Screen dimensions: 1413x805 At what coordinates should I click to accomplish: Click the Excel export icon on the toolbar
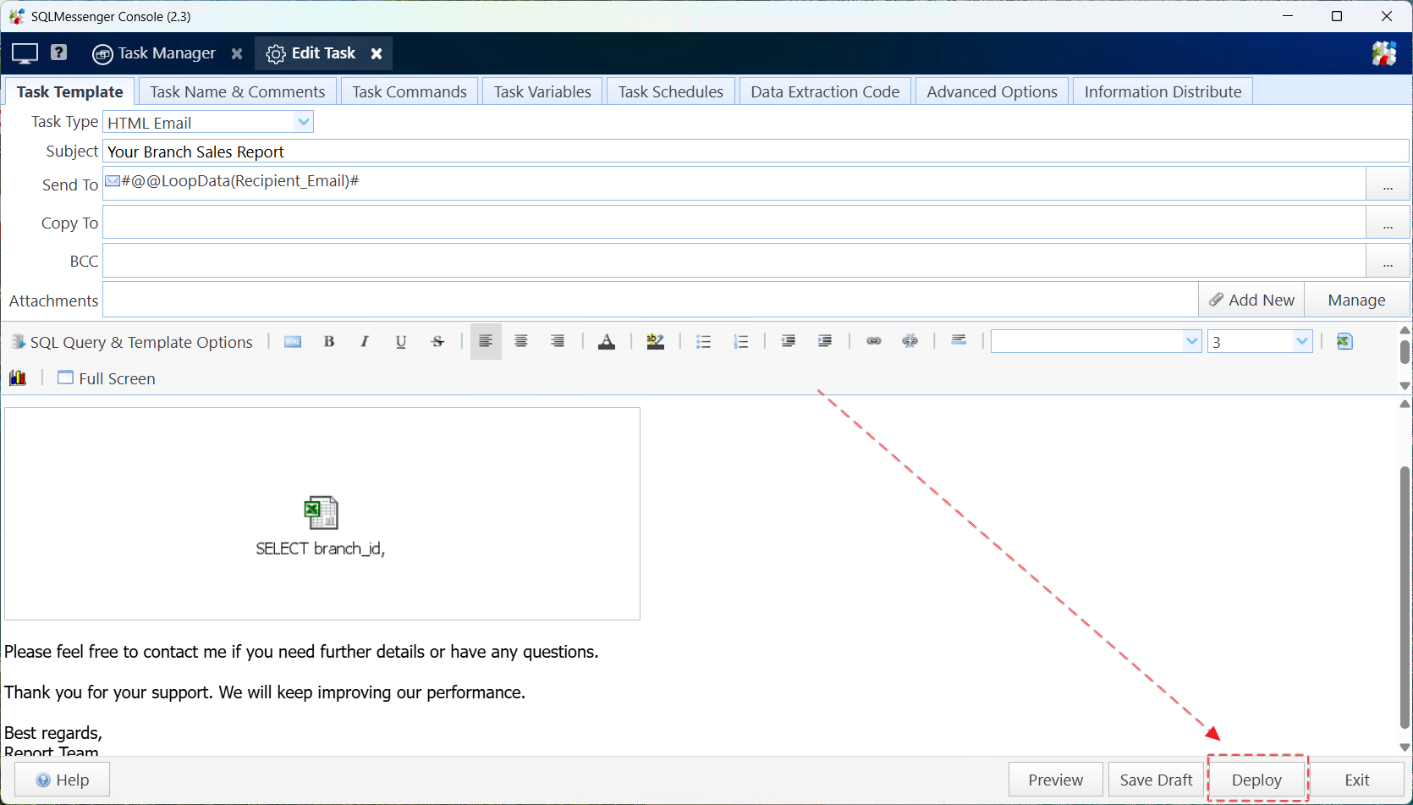pyautogui.click(x=1344, y=341)
